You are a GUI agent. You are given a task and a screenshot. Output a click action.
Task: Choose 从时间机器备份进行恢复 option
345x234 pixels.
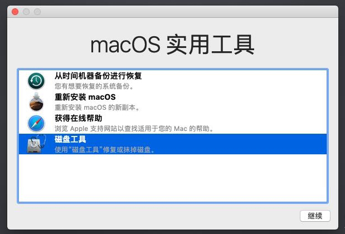click(173, 81)
